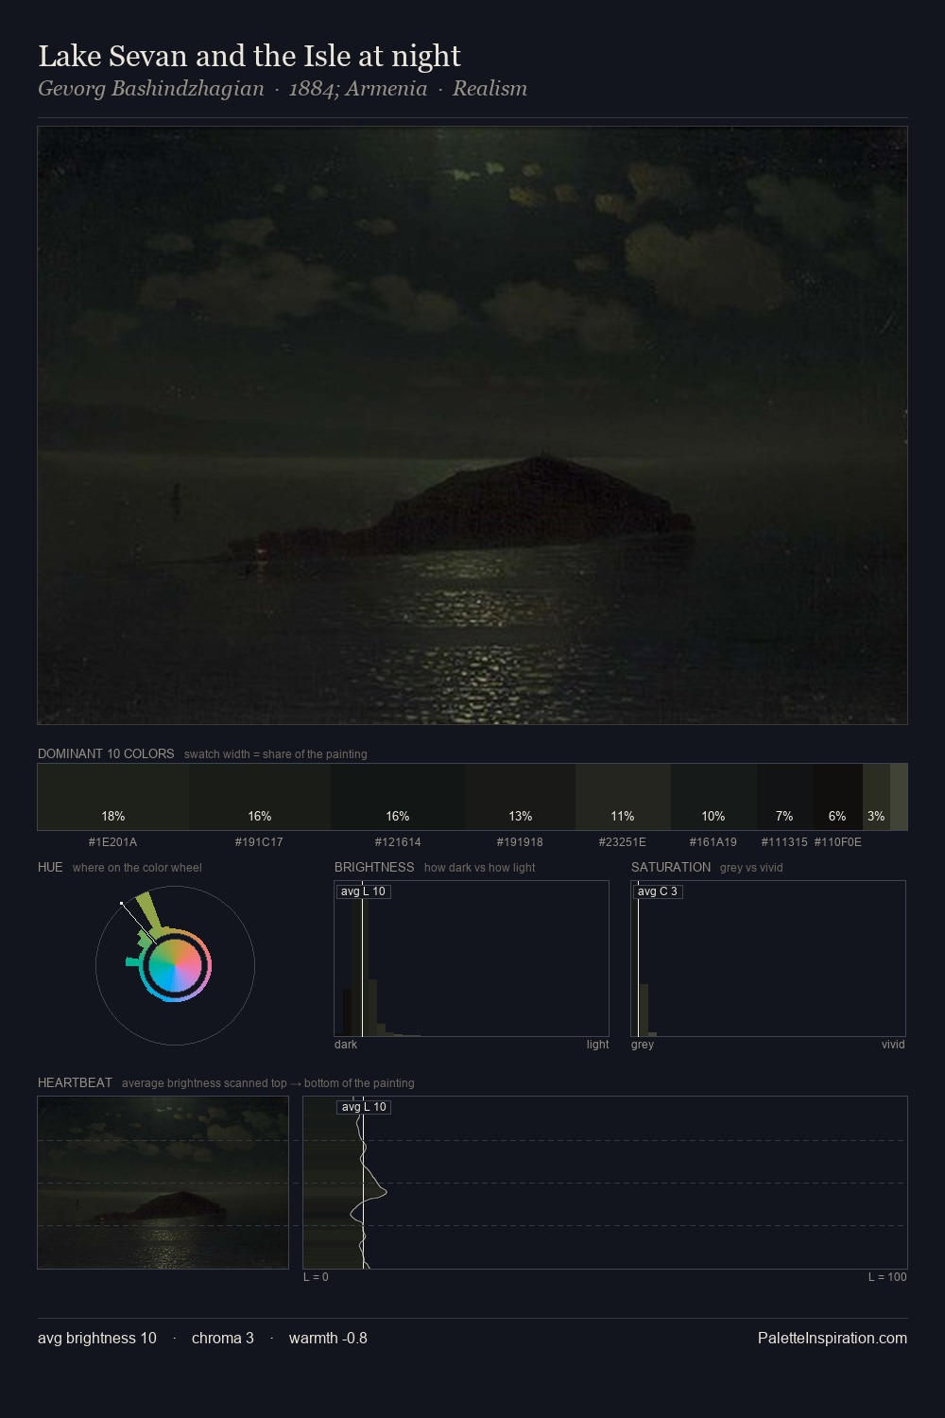Click the 'BRIGHTNESS' section heading
This screenshot has height=1418, width=945.
click(x=374, y=867)
